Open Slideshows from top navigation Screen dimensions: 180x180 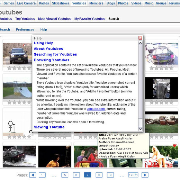pos(61,3)
